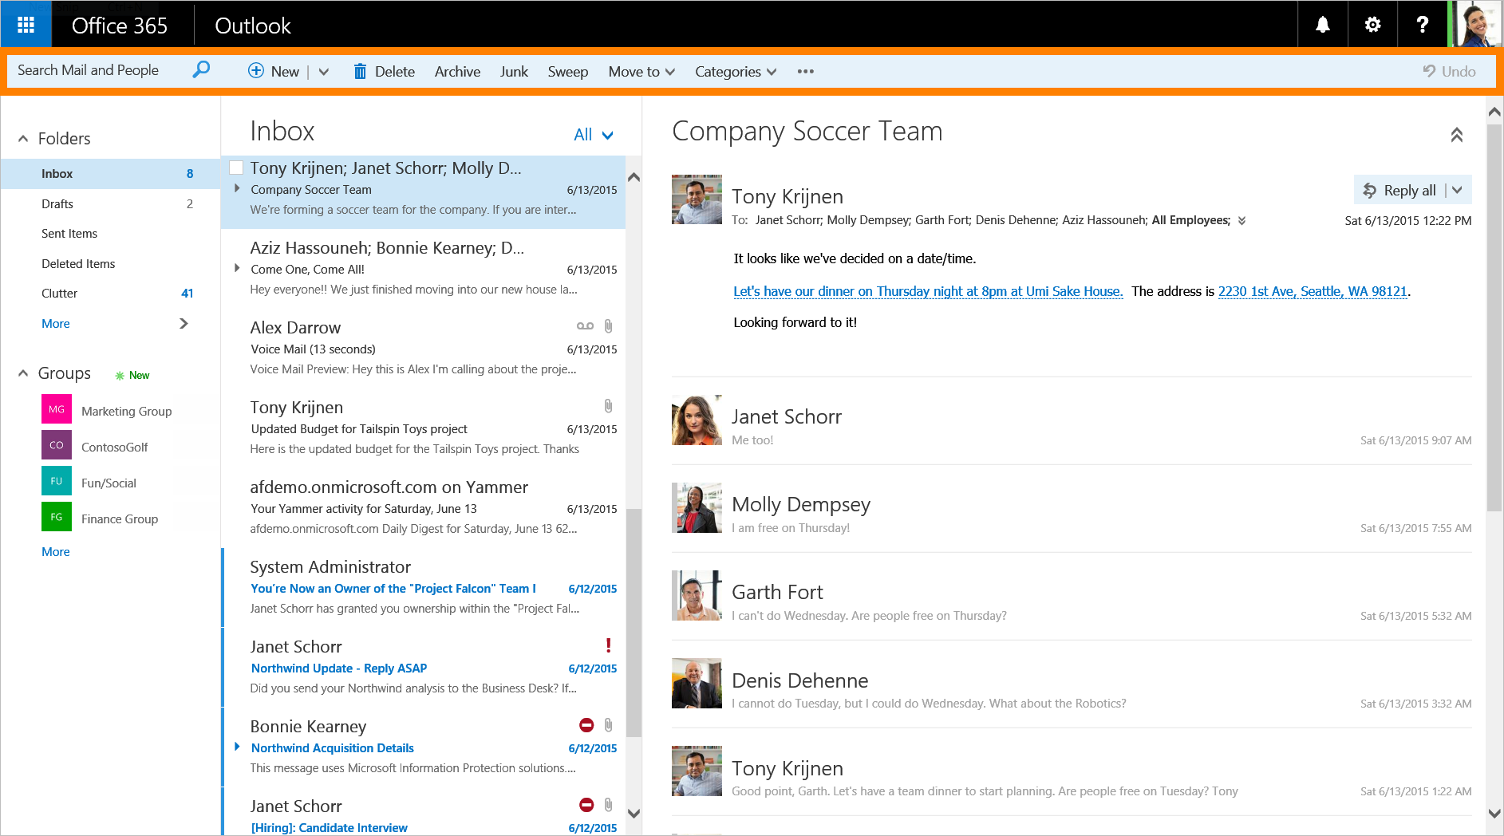Click the importance exclamation on Northwind Update email
This screenshot has width=1504, height=836.
[x=608, y=646]
